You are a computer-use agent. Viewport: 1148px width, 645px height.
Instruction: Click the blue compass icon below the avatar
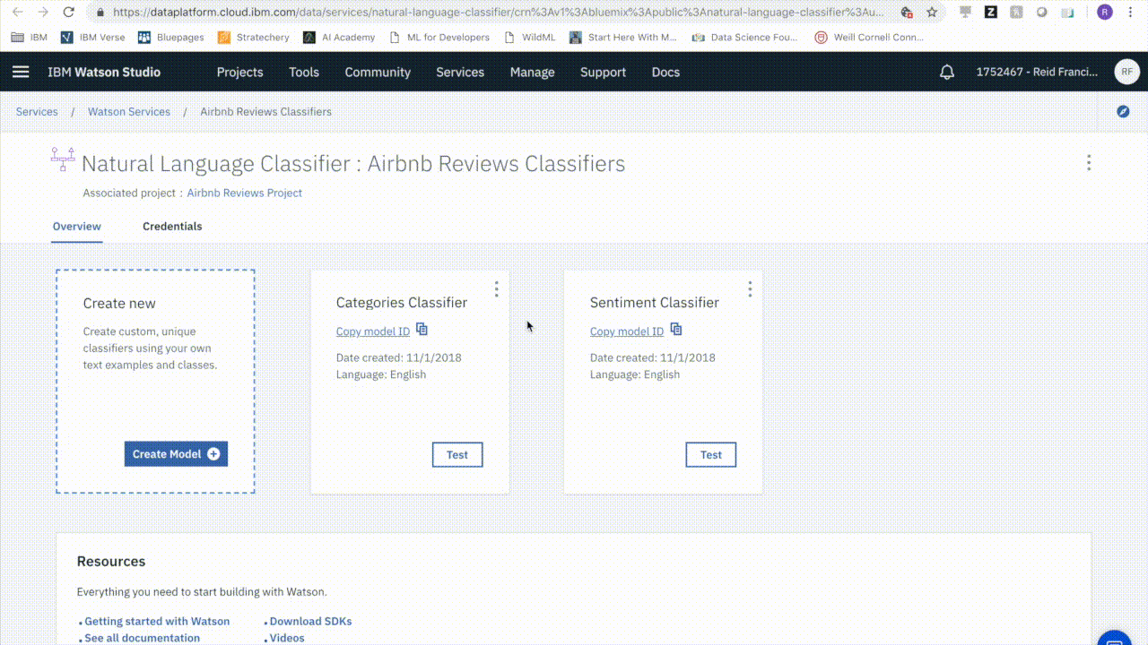tap(1123, 111)
